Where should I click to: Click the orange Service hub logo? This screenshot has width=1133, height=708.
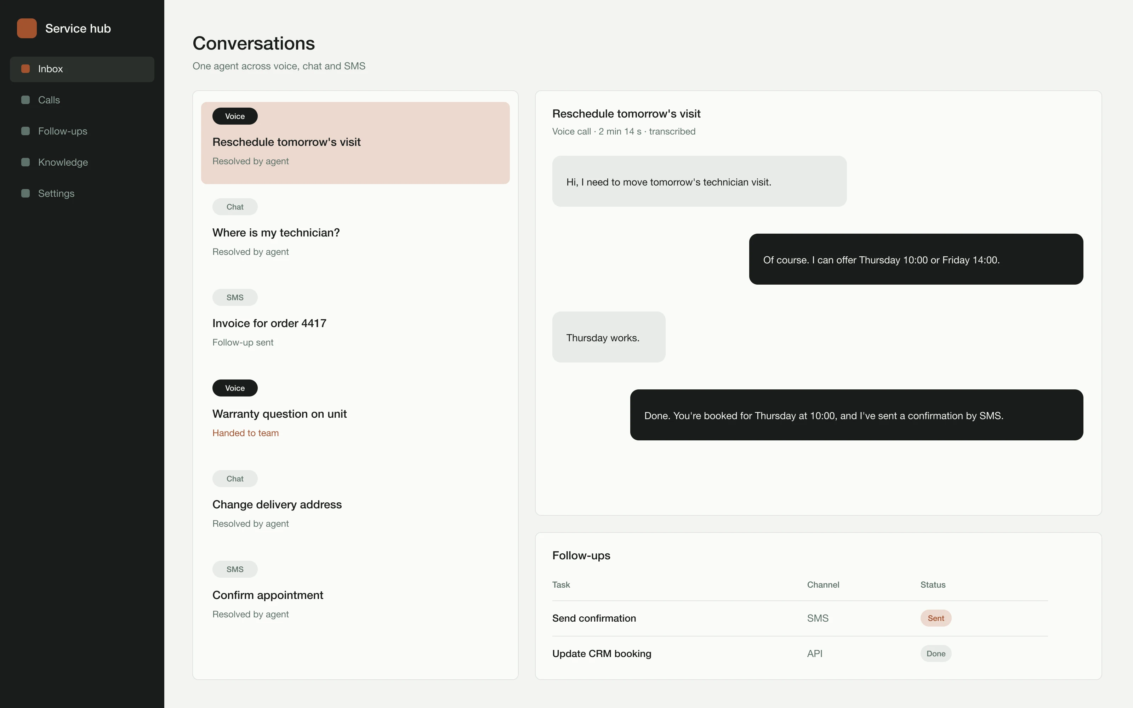(27, 28)
